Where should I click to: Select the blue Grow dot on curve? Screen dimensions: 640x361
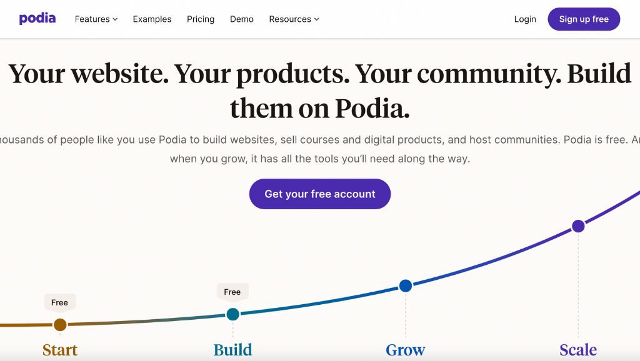406,286
